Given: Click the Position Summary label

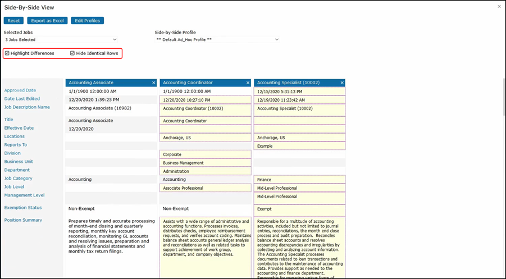Looking at the screenshot, I should (23, 220).
